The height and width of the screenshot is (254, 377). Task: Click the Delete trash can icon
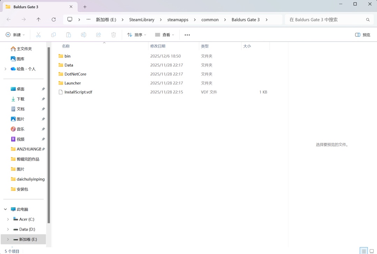pyautogui.click(x=113, y=35)
